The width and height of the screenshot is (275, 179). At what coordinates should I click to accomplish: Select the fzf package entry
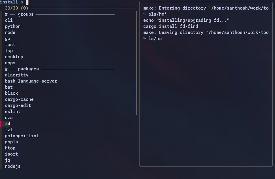(9, 130)
